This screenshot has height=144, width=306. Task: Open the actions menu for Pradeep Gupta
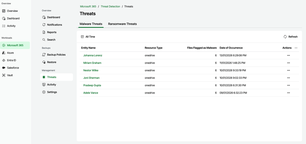pyautogui.click(x=288, y=85)
